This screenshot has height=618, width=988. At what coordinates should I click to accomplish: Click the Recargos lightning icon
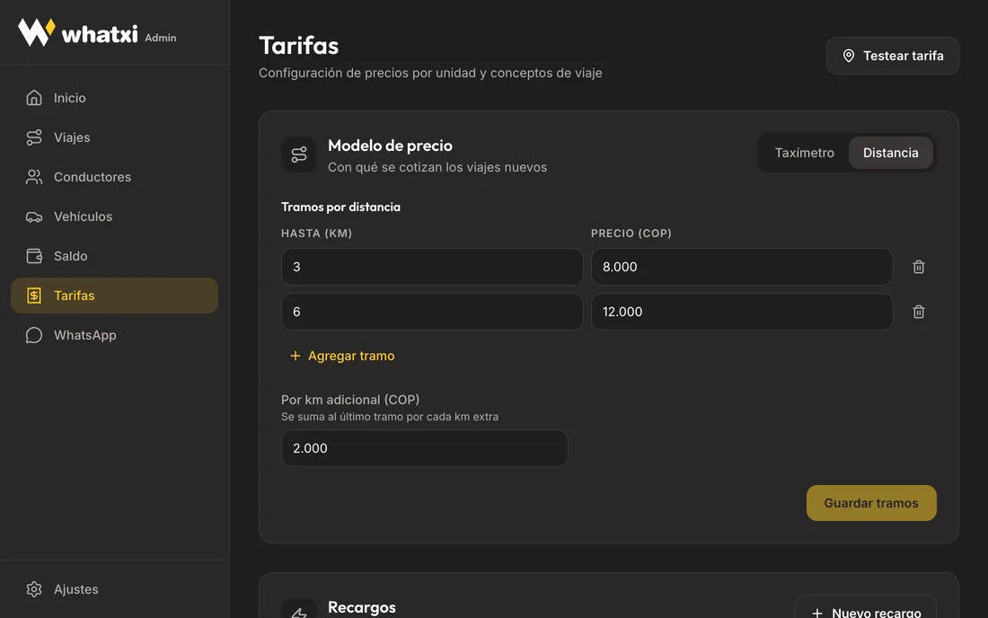click(299, 610)
